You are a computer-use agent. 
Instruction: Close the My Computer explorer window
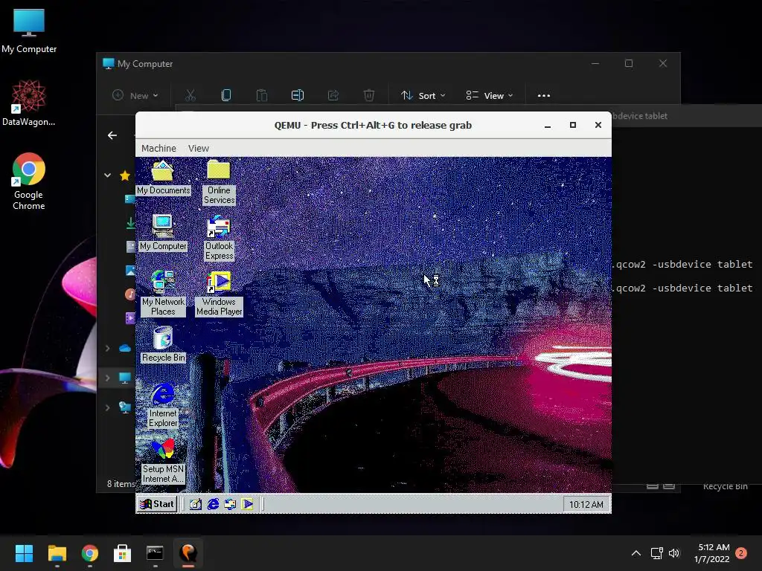[663, 64]
